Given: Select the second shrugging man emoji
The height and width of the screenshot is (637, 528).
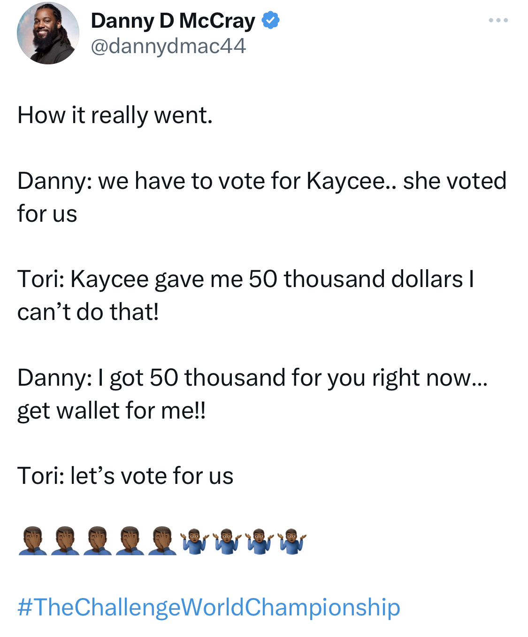Looking at the screenshot, I should click(x=227, y=541).
